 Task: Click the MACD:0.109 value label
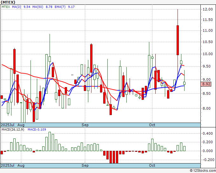[x=37, y=130]
